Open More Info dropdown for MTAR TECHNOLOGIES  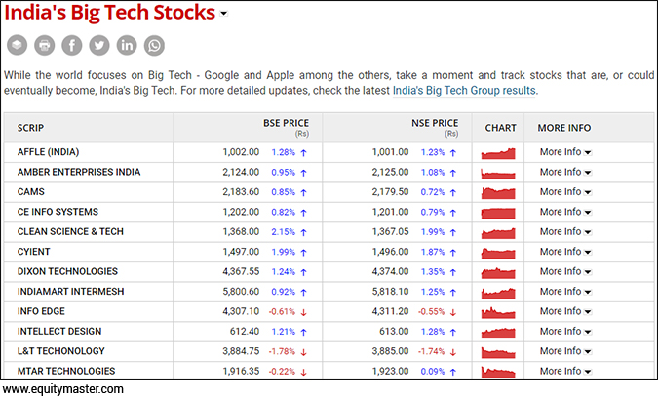tap(565, 371)
